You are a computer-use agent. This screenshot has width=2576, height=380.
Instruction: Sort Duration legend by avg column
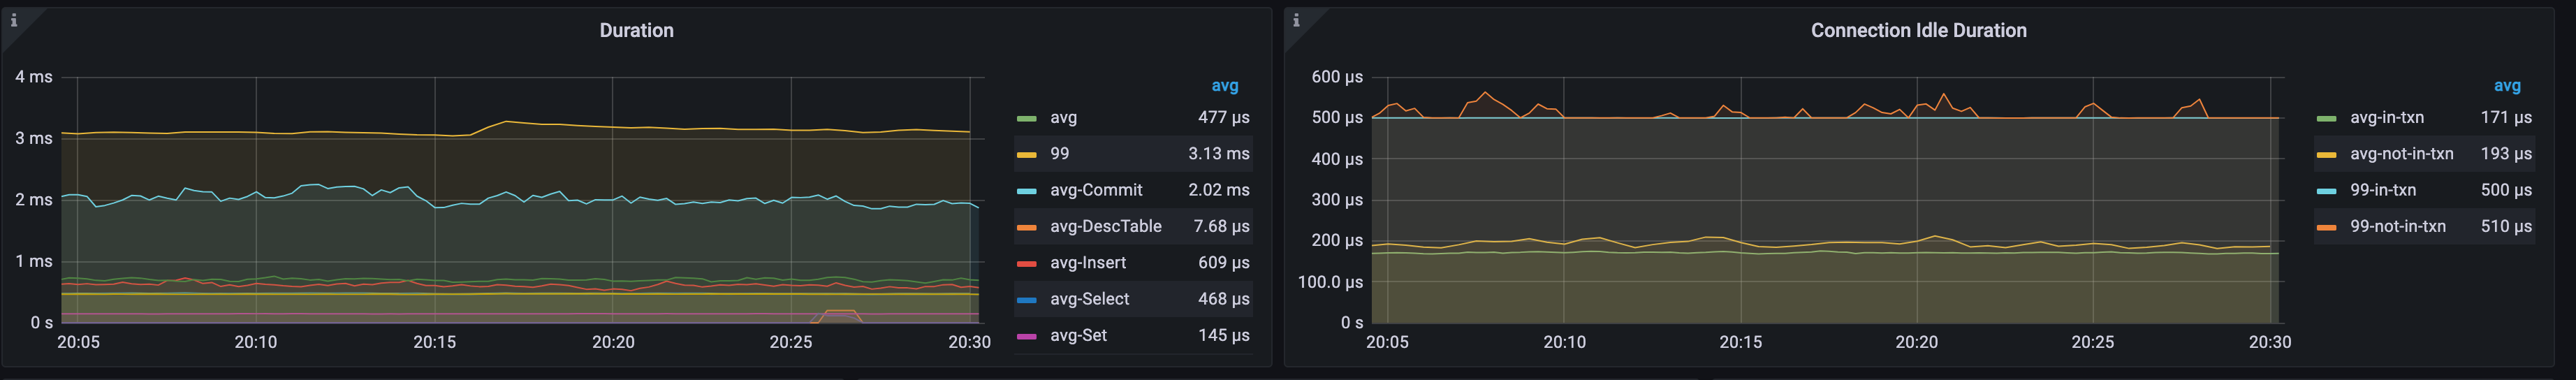point(1224,86)
